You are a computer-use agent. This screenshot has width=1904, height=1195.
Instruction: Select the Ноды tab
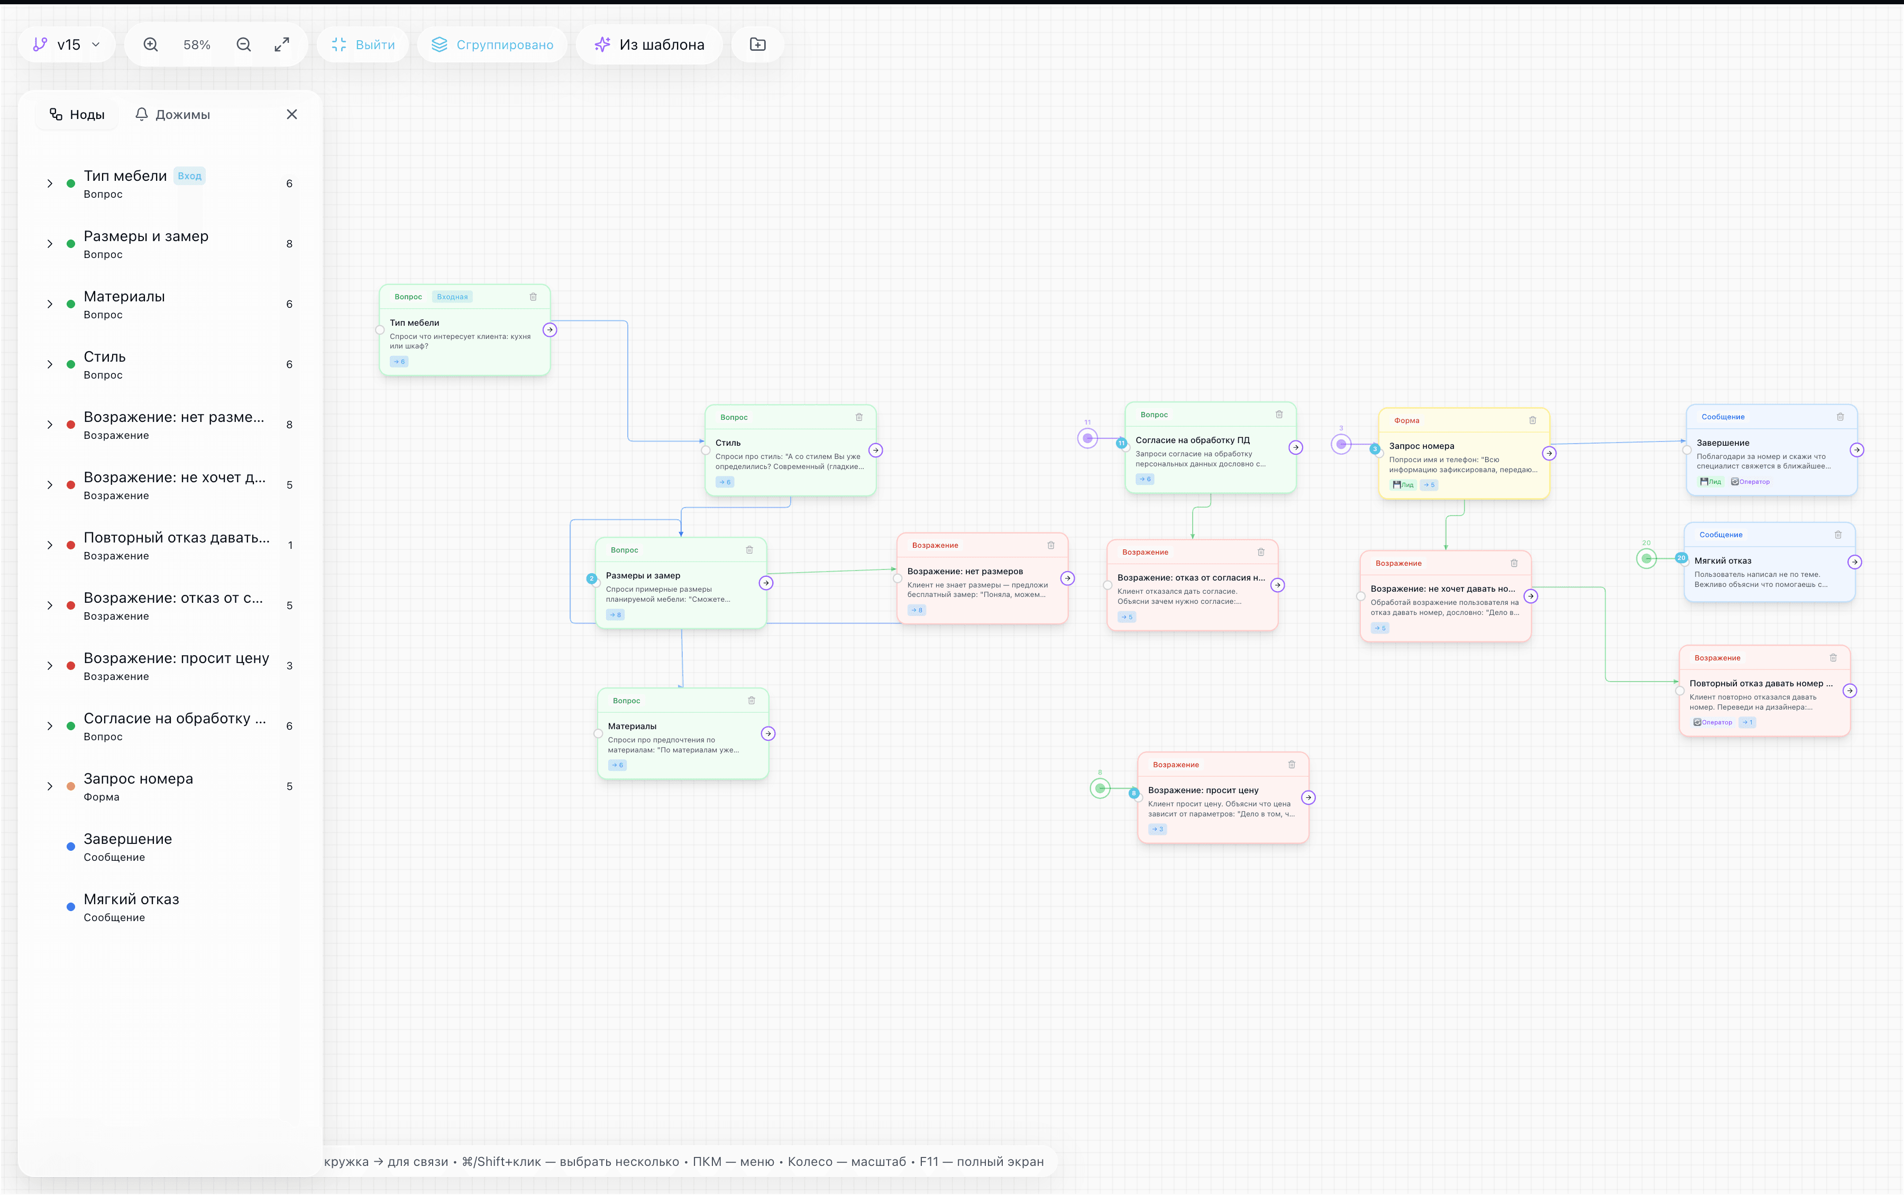click(77, 115)
